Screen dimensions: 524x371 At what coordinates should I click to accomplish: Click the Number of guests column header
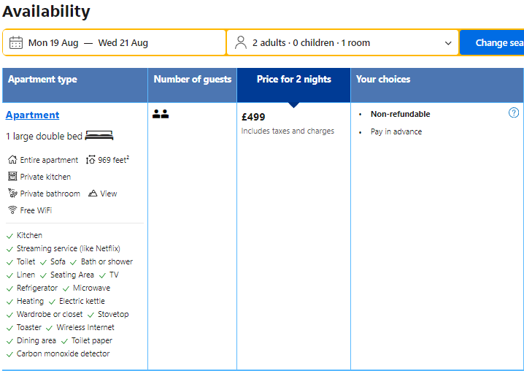(x=193, y=80)
